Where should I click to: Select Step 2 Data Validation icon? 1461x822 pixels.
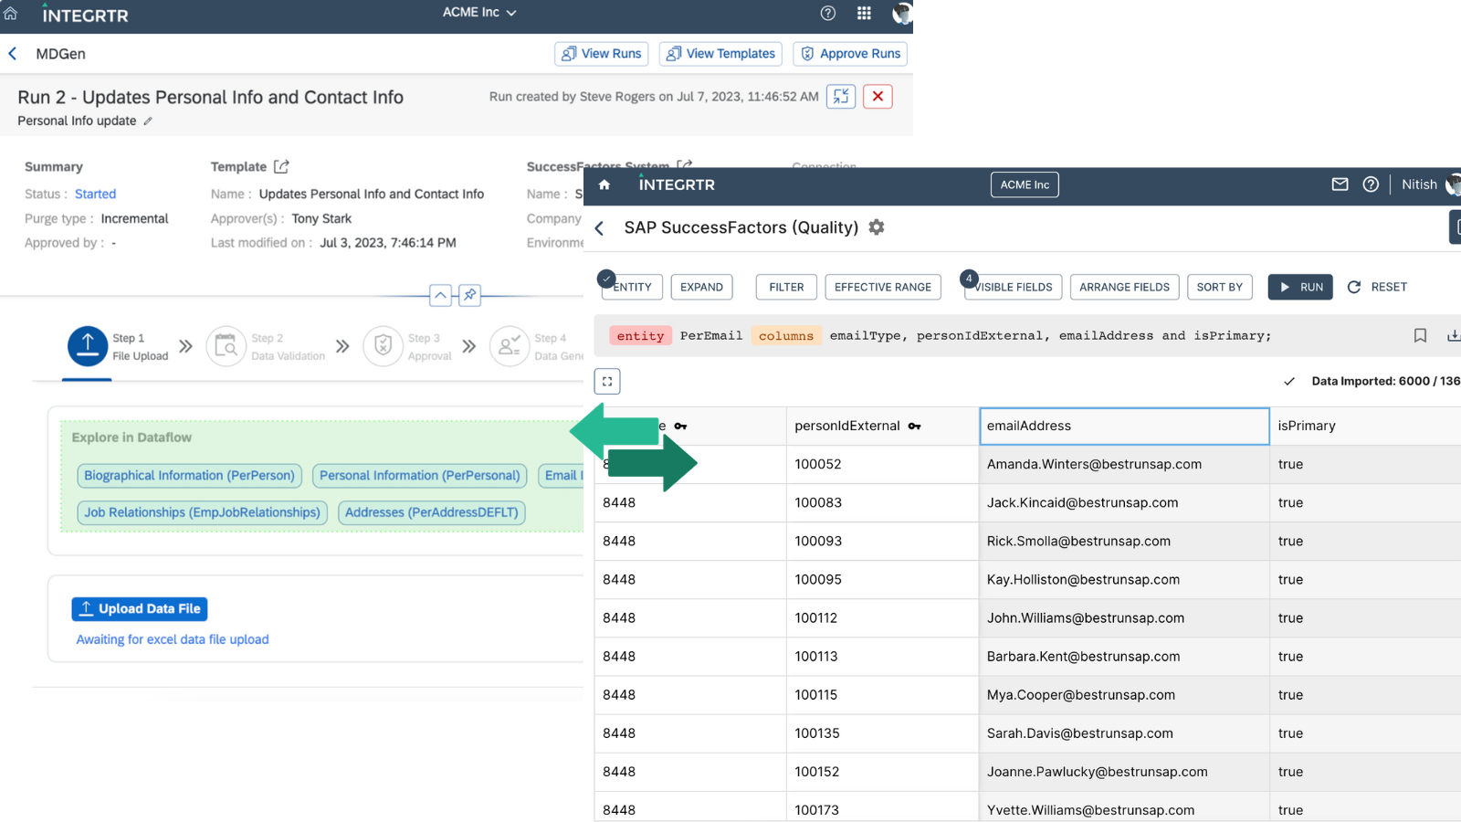click(x=226, y=346)
